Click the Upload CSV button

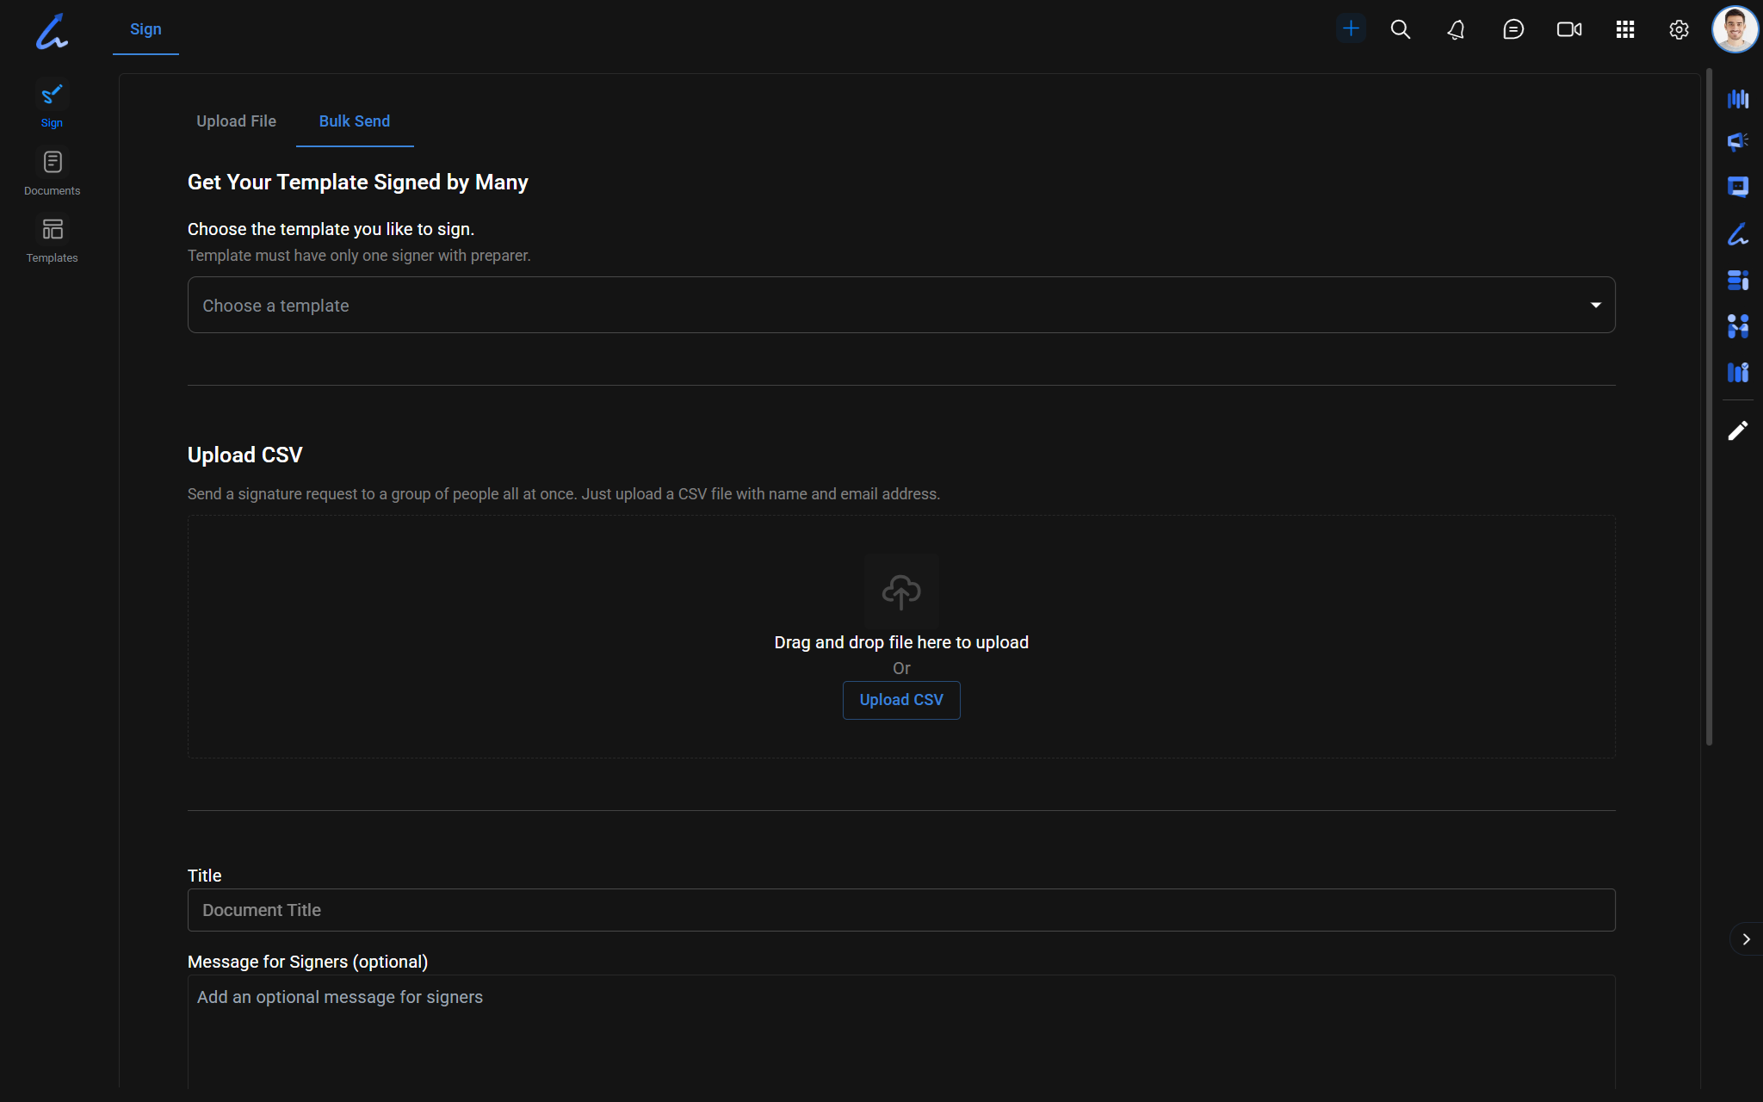[x=900, y=700]
